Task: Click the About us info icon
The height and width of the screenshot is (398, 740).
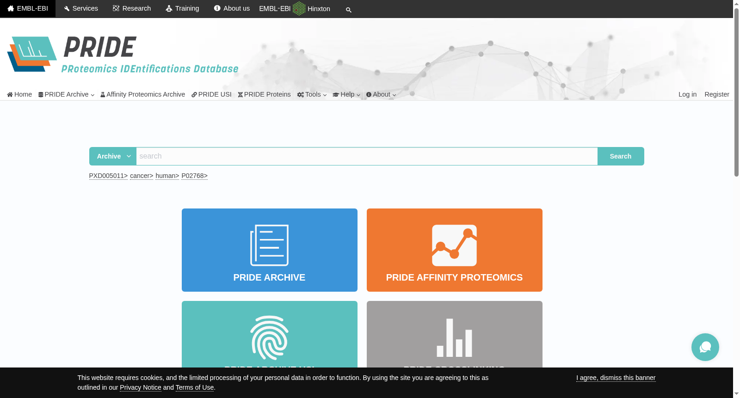Action: 217,8
